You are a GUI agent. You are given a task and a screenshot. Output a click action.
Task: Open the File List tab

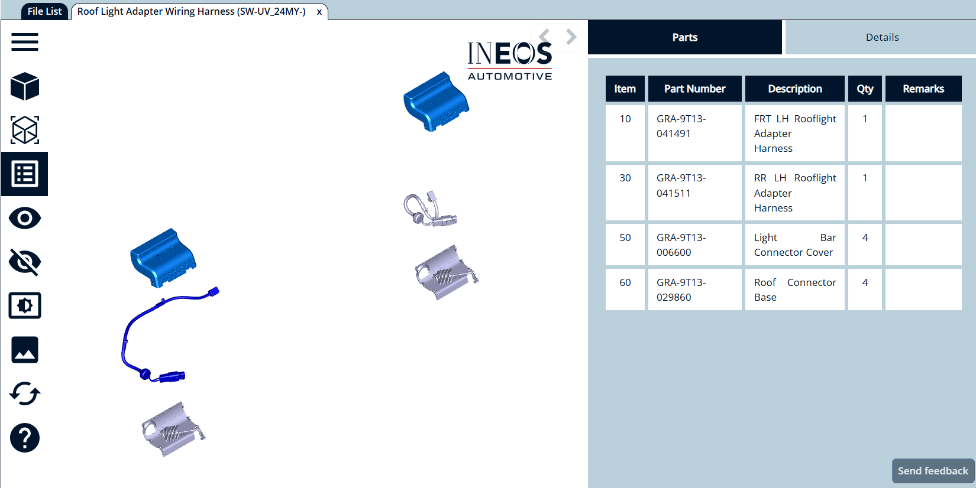(x=44, y=11)
